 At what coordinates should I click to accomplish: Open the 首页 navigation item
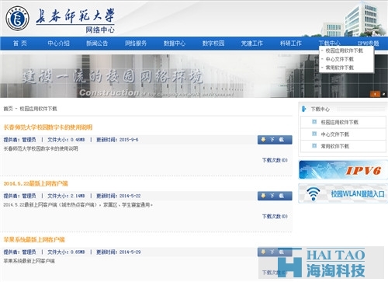point(20,44)
